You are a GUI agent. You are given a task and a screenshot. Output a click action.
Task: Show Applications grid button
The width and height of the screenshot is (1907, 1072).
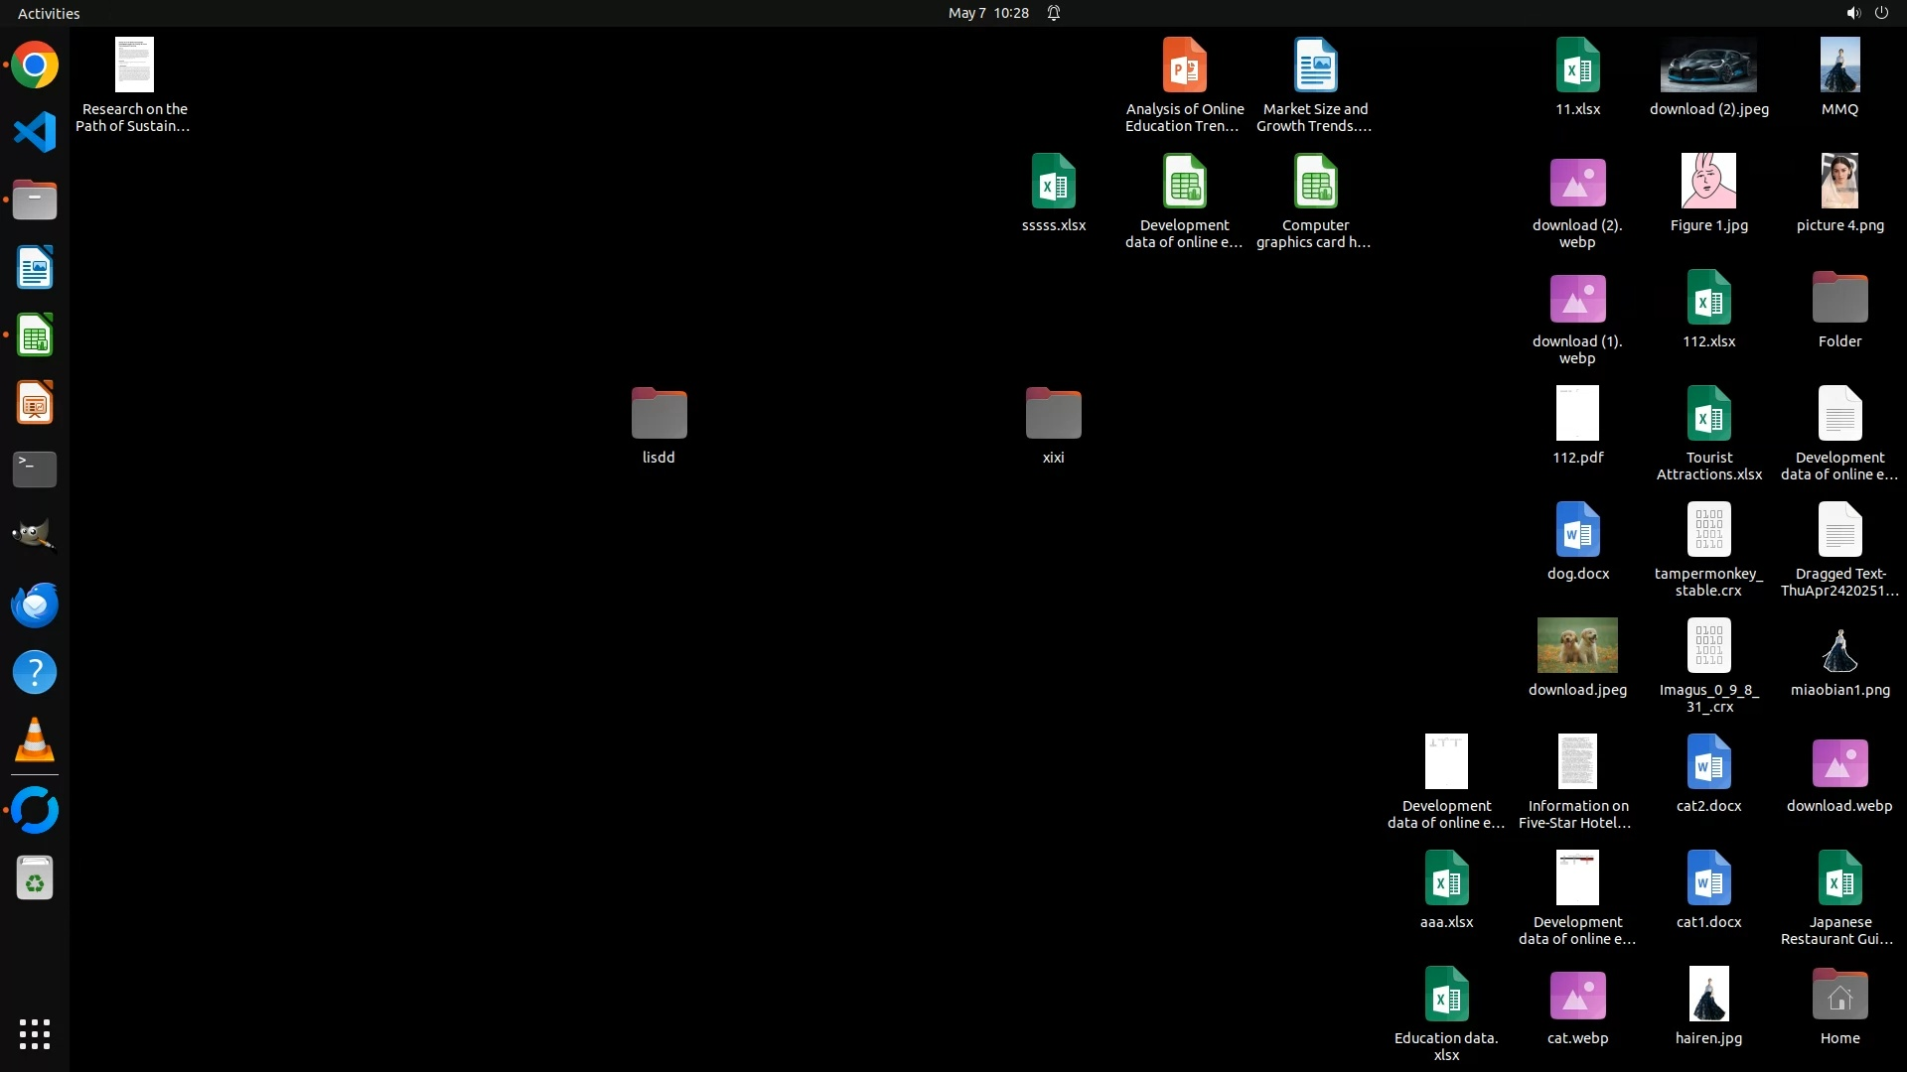point(35,1034)
